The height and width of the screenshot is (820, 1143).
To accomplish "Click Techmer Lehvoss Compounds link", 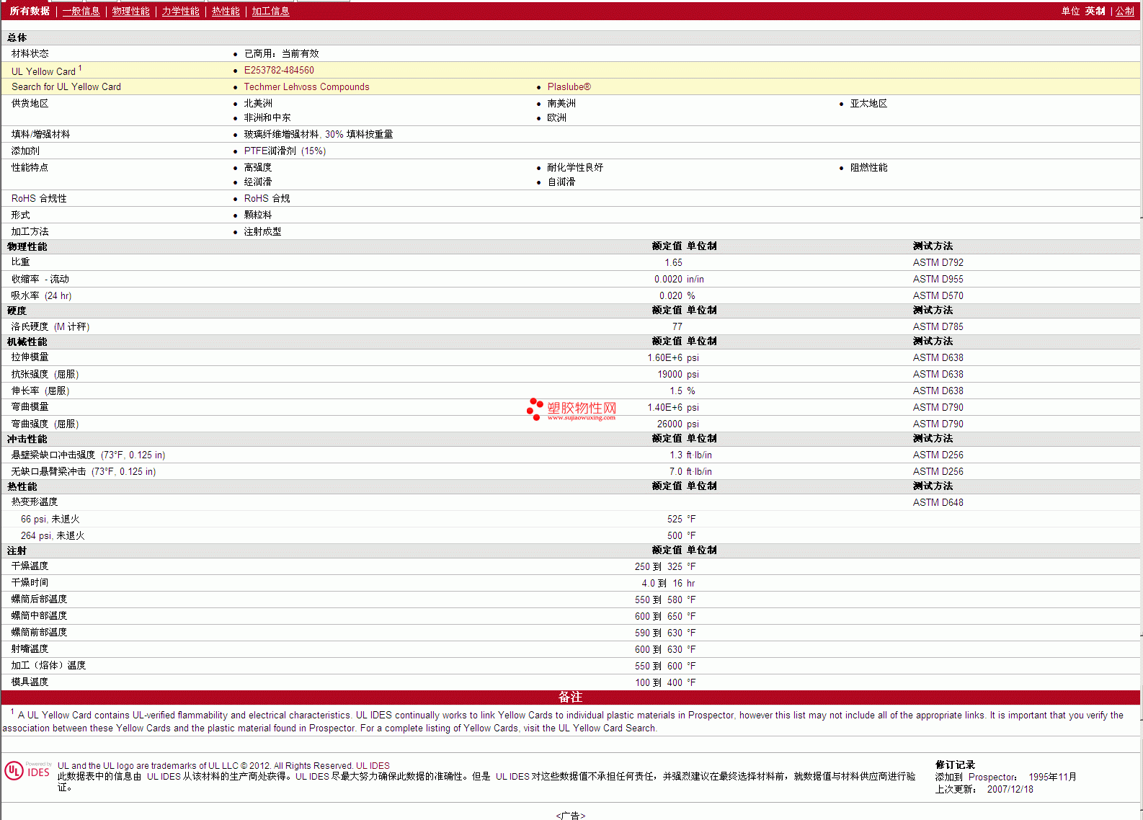I will coord(307,87).
